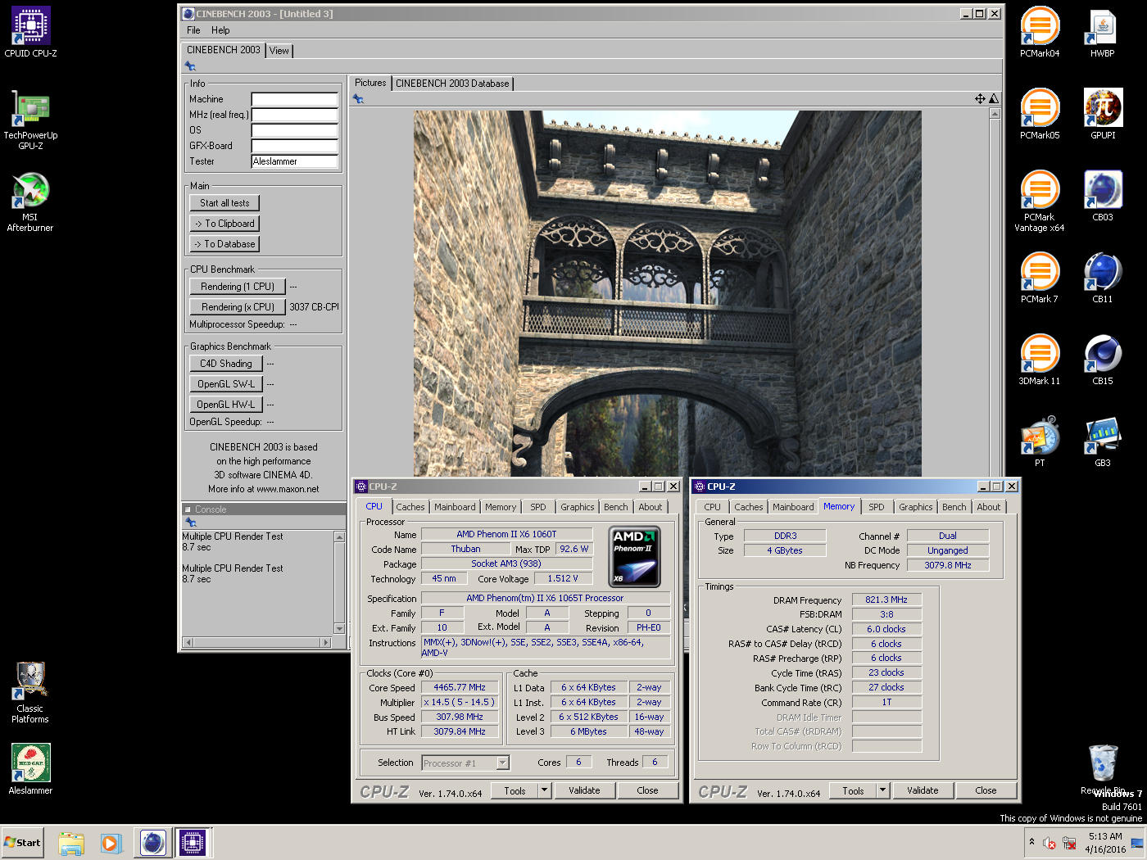This screenshot has height=860, width=1147.
Task: Click Start all tests button
Action: [224, 203]
